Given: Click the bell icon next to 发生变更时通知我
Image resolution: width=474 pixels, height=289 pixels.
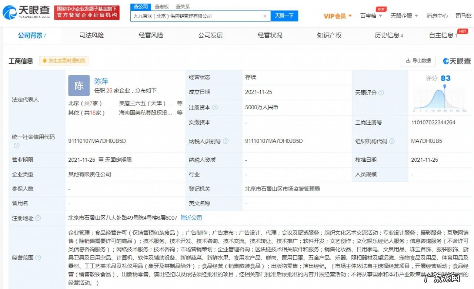Looking at the screenshot, I should pyautogui.click(x=45, y=61).
